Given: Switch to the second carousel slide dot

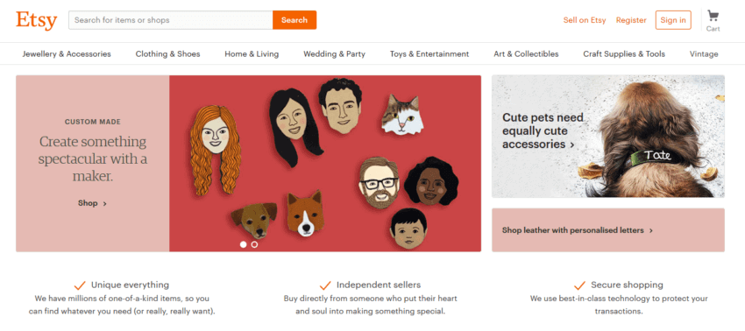Looking at the screenshot, I should point(254,244).
